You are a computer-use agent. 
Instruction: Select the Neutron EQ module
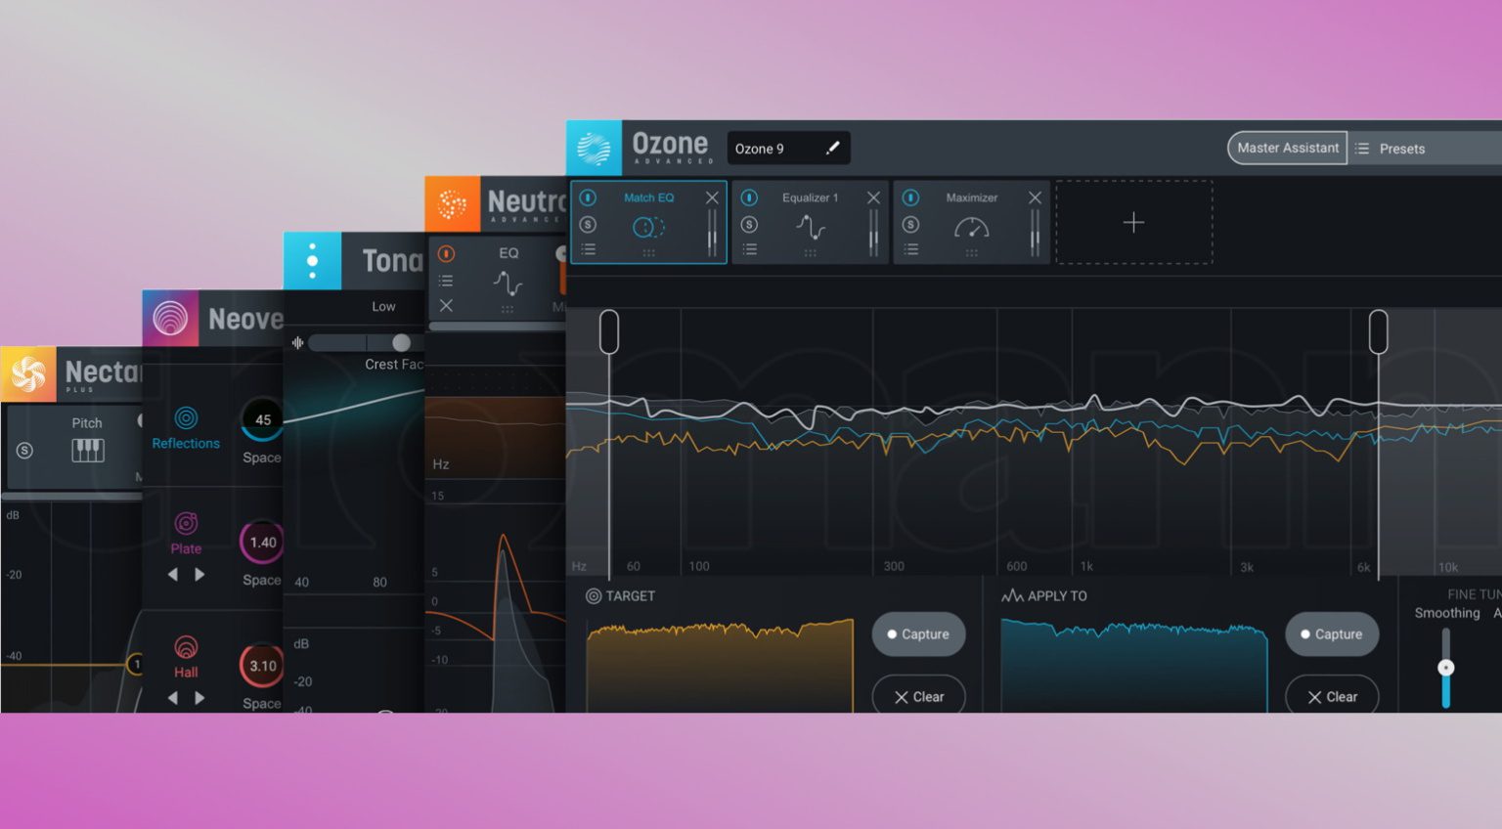(x=508, y=283)
